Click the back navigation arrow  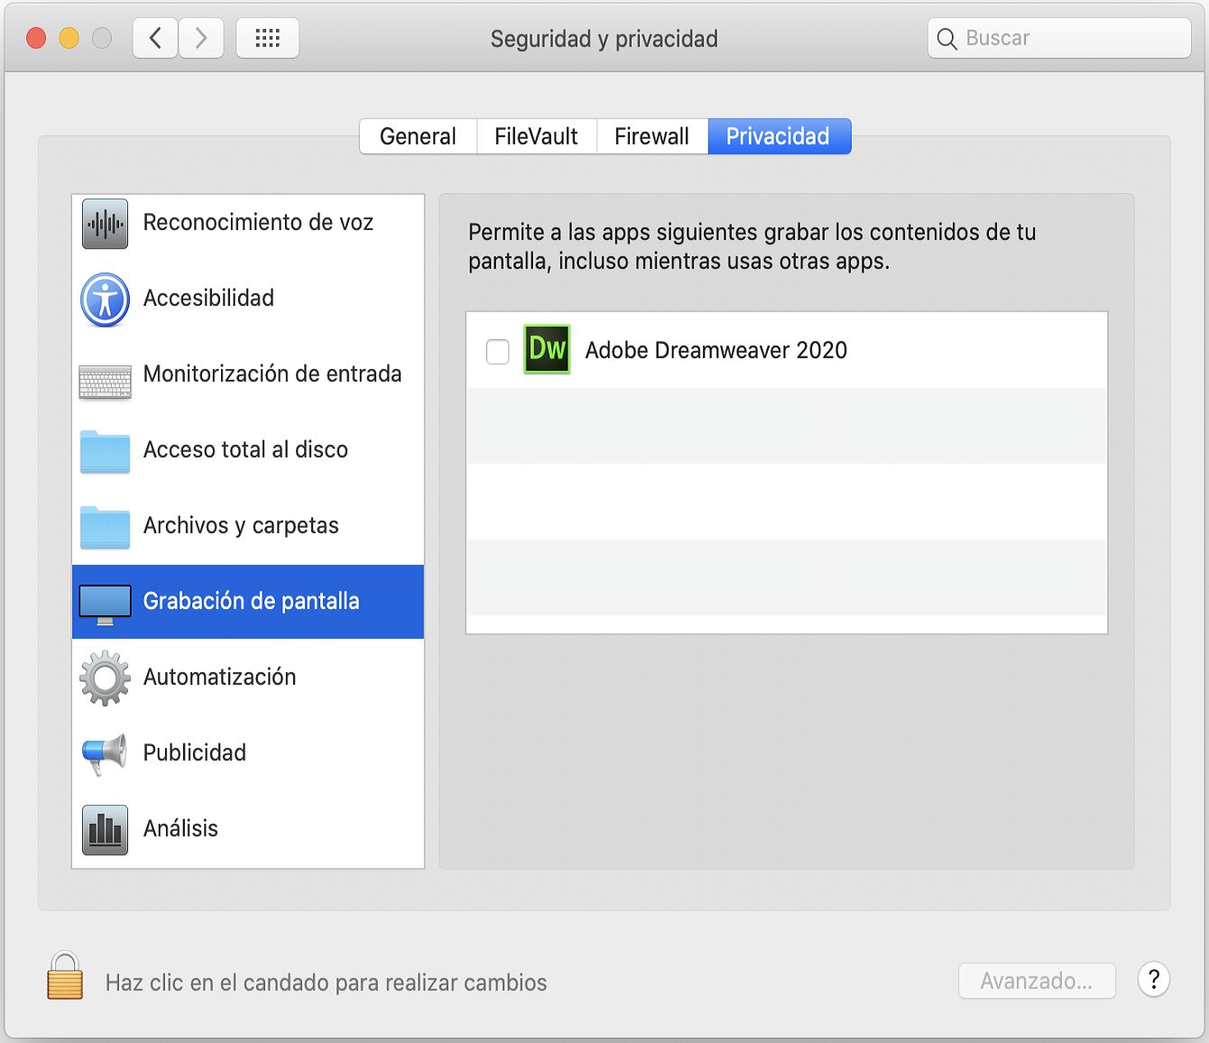(x=154, y=38)
